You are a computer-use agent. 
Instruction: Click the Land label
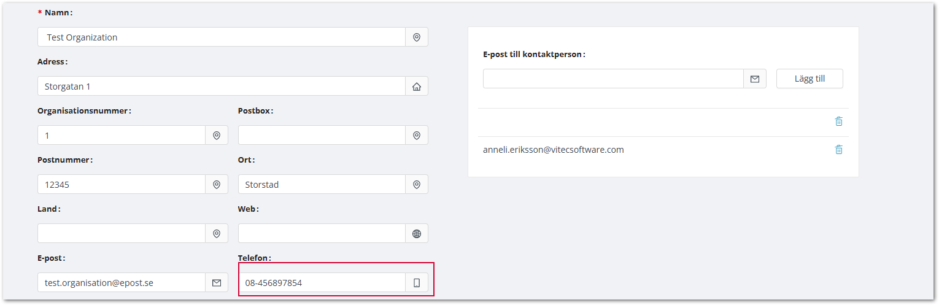coord(49,209)
